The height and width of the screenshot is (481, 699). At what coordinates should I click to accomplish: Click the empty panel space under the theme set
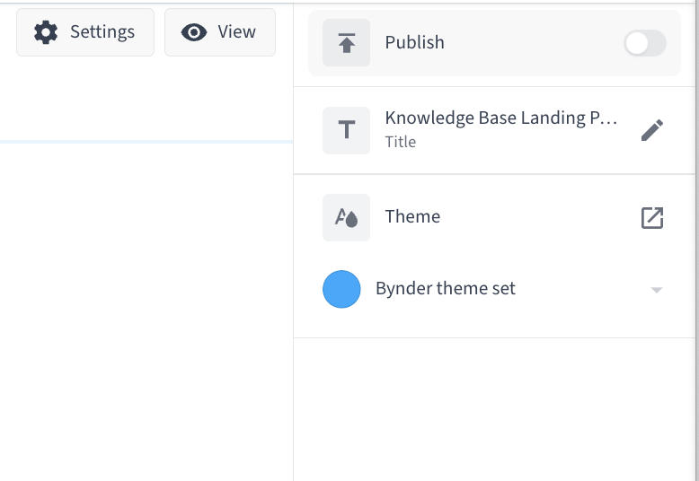pyautogui.click(x=494, y=409)
